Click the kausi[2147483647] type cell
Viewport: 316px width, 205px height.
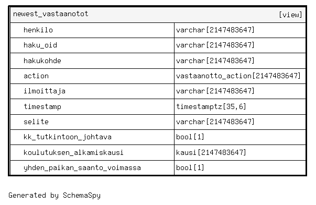(211, 152)
